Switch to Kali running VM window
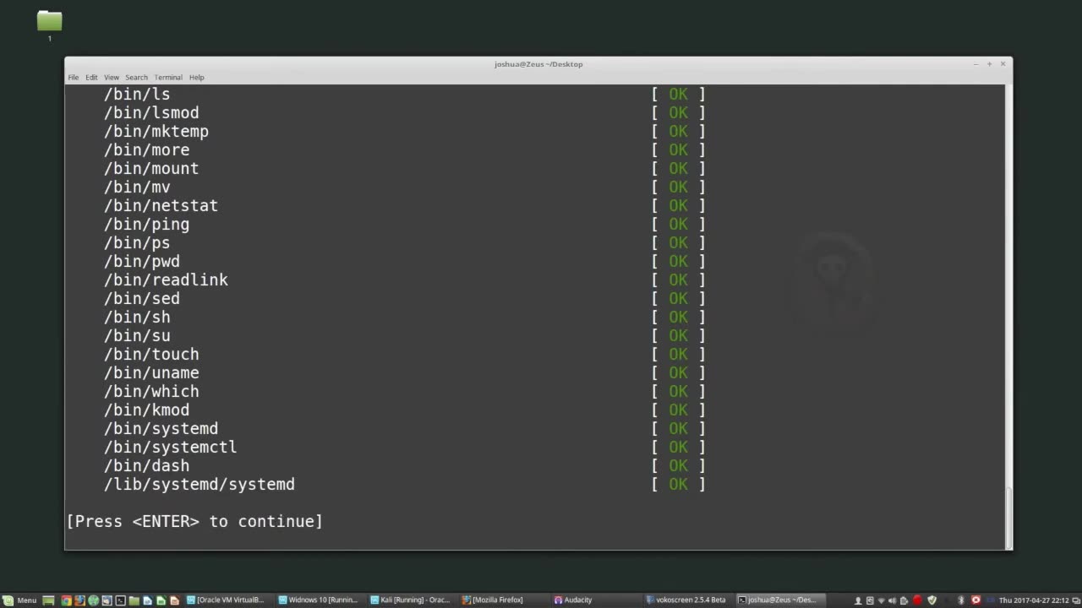This screenshot has width=1082, height=608. click(412, 600)
